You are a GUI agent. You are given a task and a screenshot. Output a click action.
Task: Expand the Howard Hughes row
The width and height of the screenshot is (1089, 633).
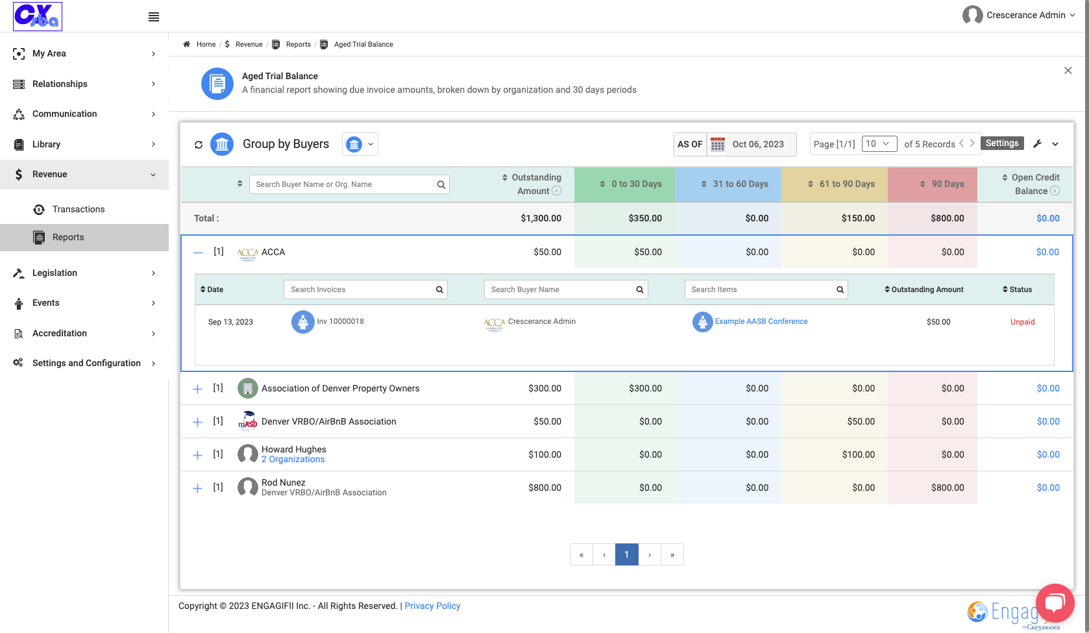[x=198, y=455]
